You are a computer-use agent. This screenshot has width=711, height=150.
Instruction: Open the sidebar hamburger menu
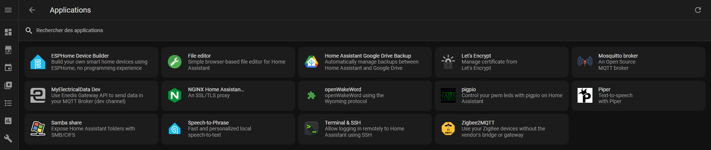click(x=8, y=10)
